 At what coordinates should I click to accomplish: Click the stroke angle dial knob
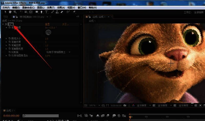[48, 32]
